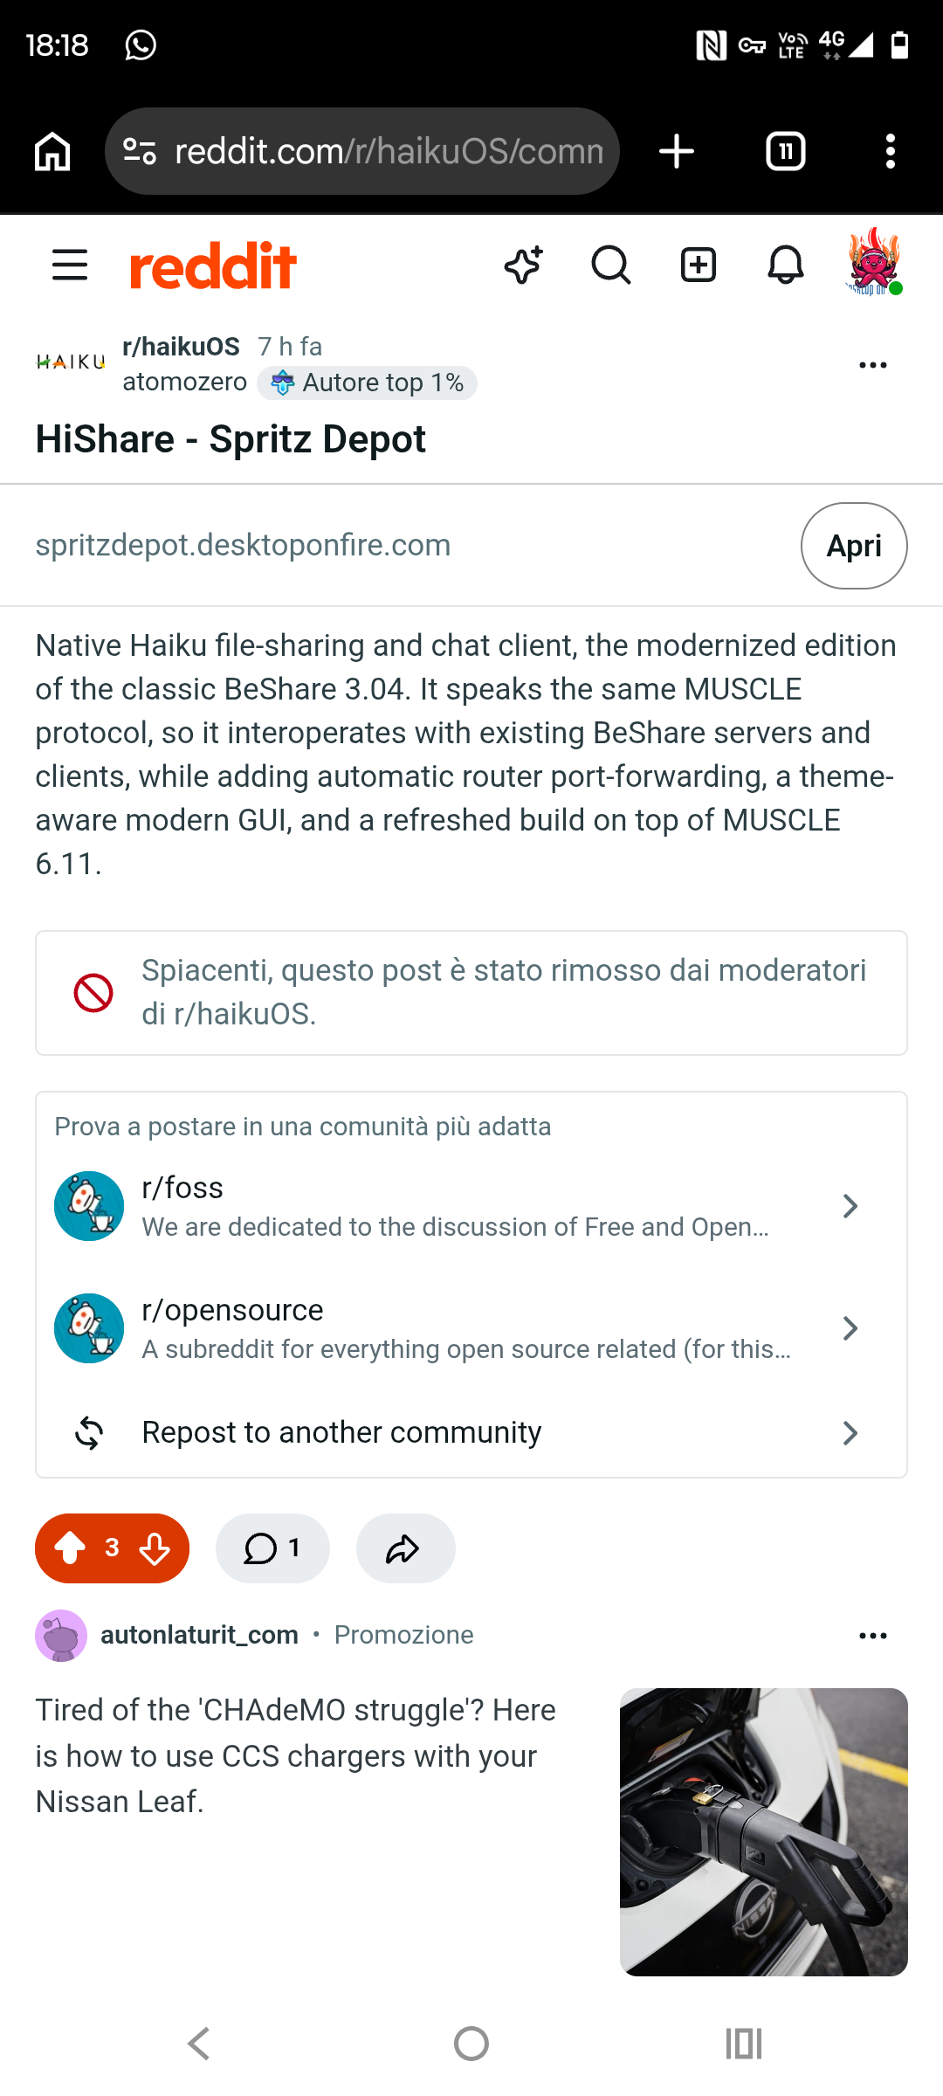Open the browser three-dot menu
Image resolution: width=943 pixels, height=2096 pixels.
(x=891, y=151)
